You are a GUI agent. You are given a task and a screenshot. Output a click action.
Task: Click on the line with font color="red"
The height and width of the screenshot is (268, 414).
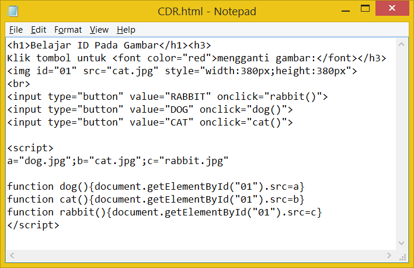coord(197,58)
